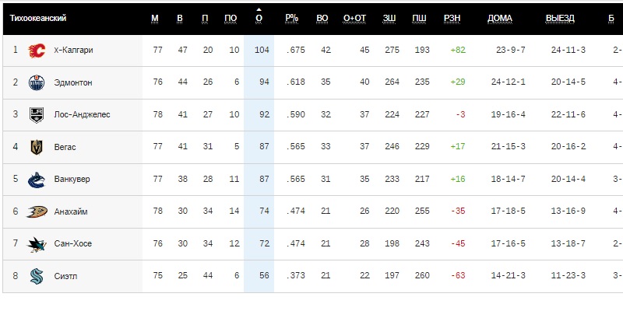Open the Эдмонтон team link

click(73, 82)
